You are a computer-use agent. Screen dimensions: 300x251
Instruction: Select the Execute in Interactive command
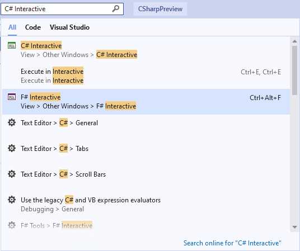point(146,76)
